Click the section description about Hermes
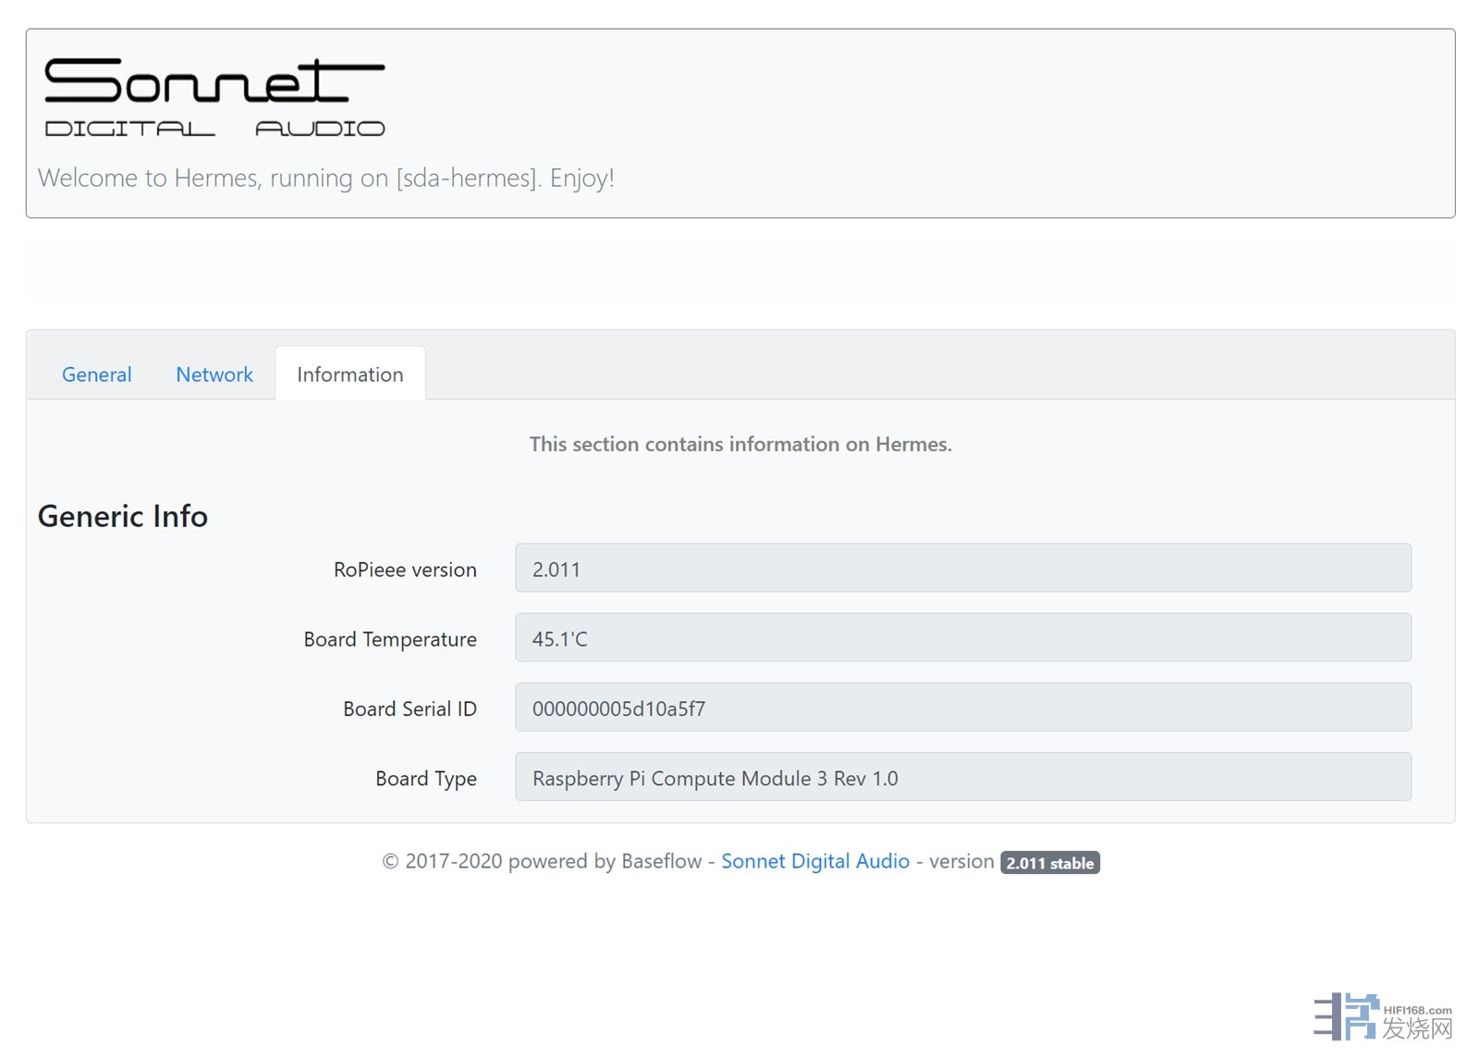The image size is (1479, 1058). [740, 444]
